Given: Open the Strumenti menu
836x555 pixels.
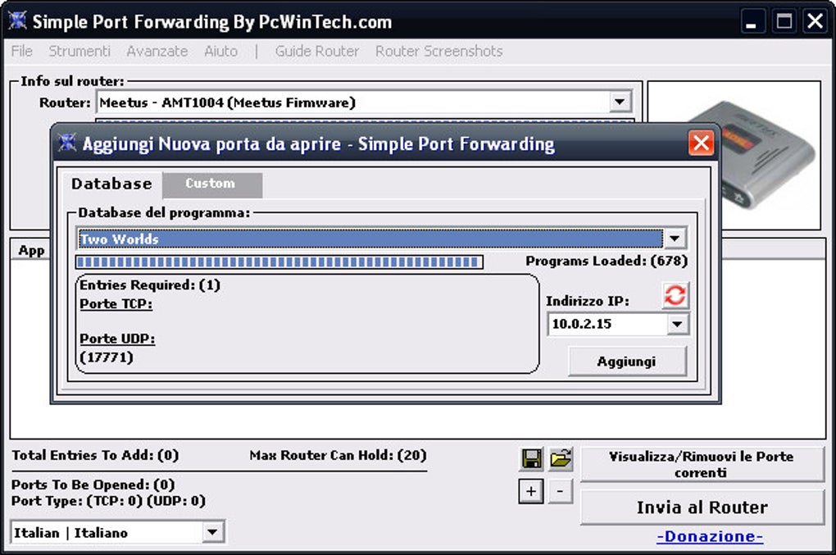Looking at the screenshot, I should (x=80, y=51).
